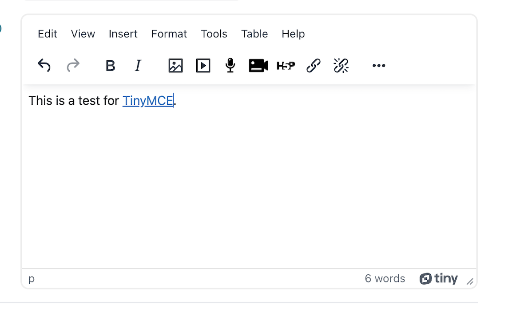Click the TinyMCE hyperlink in the text

[148, 101]
